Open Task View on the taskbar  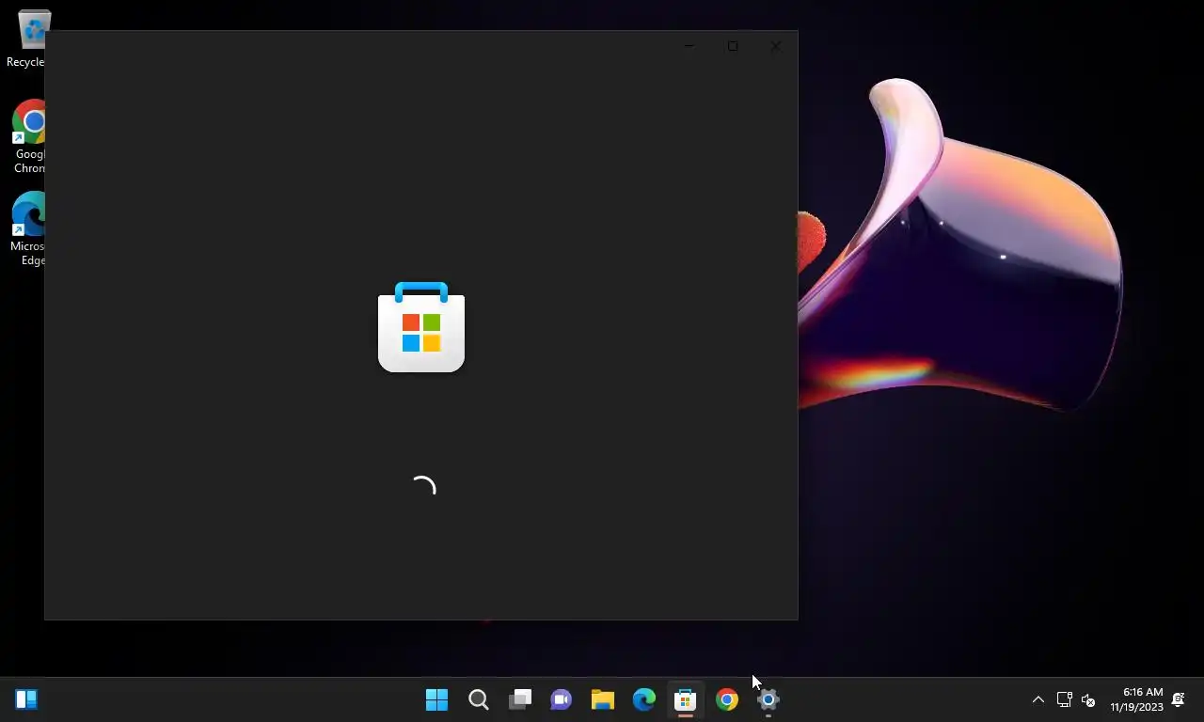click(519, 699)
